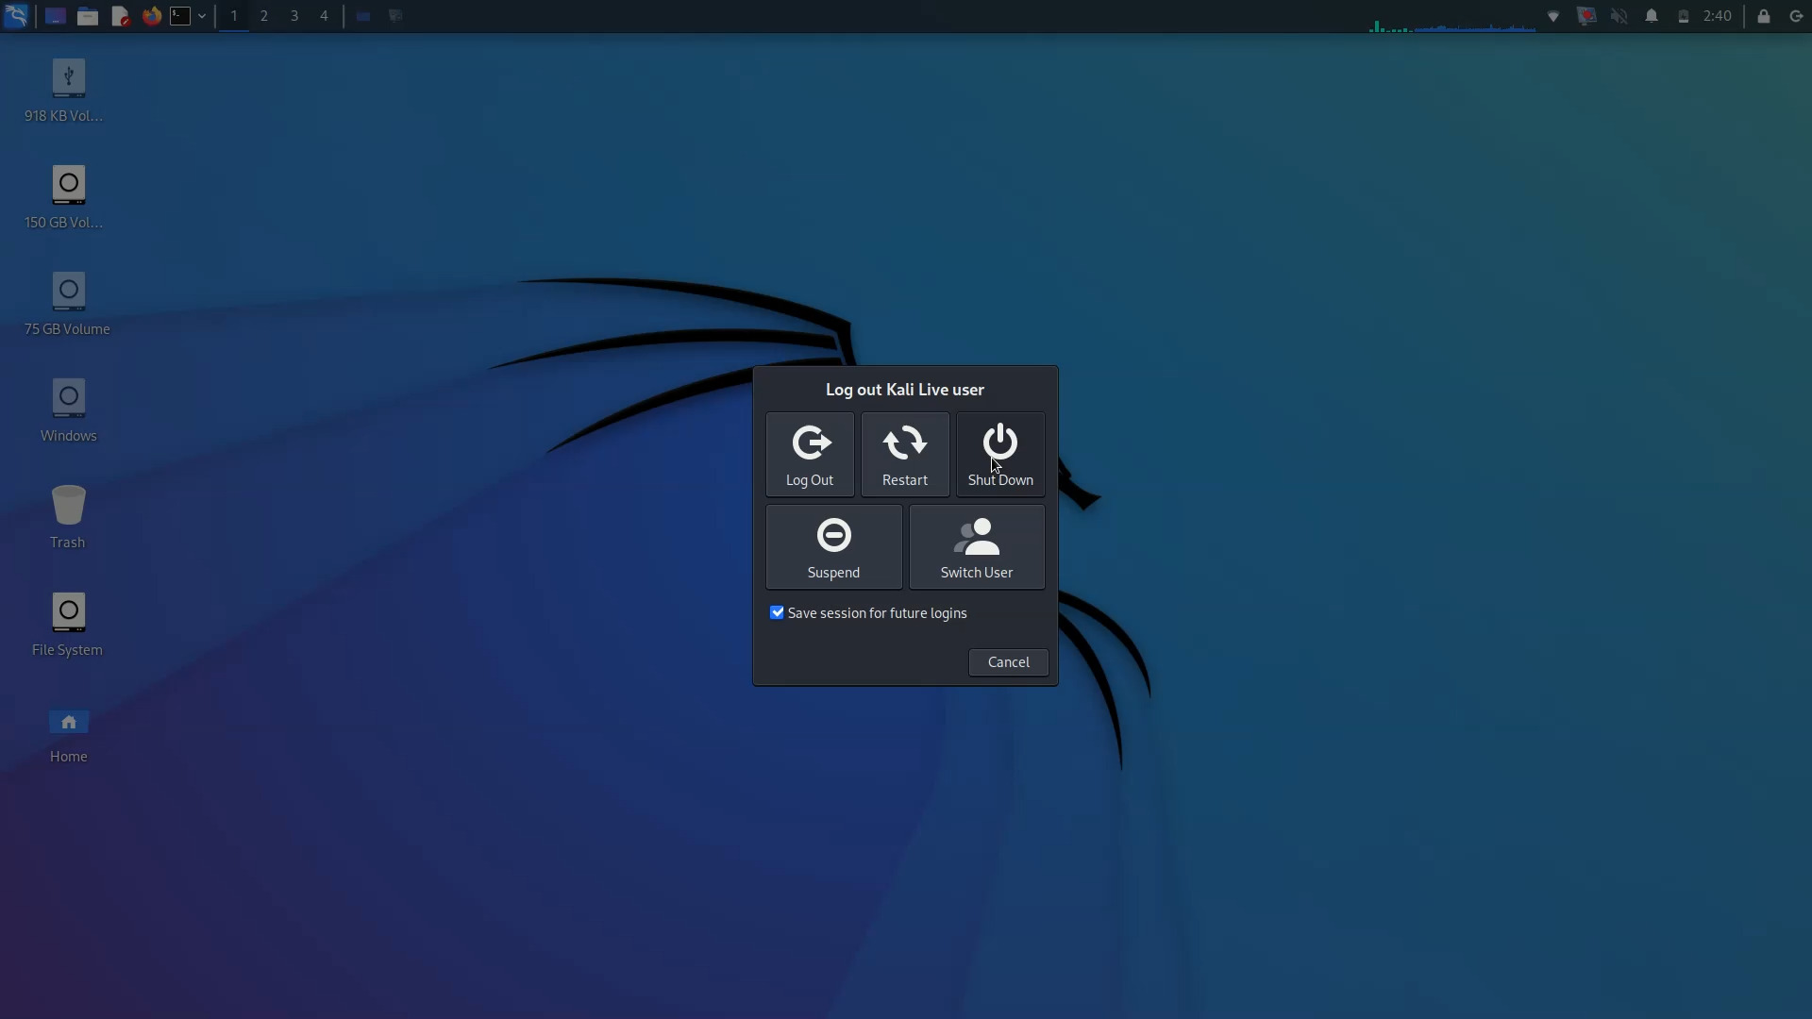Open the Kali applications menu
This screenshot has width=1812, height=1019.
16,15
